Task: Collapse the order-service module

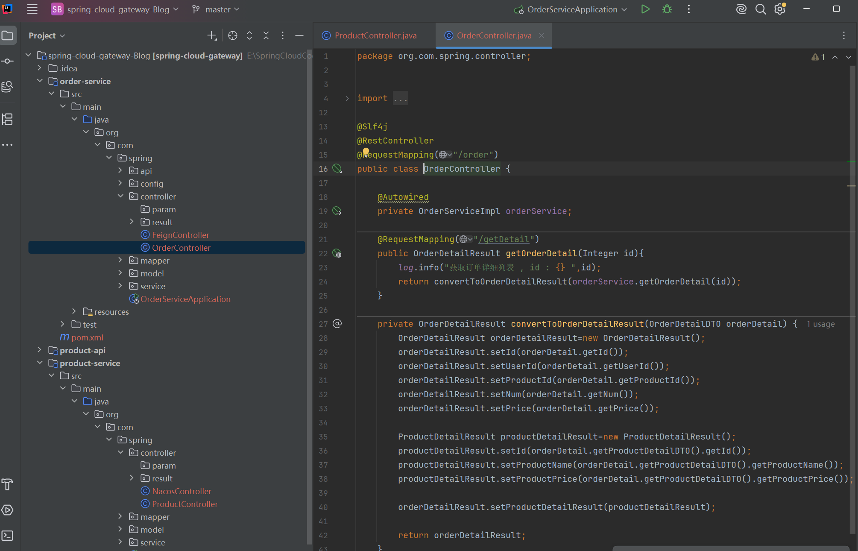Action: [x=39, y=81]
